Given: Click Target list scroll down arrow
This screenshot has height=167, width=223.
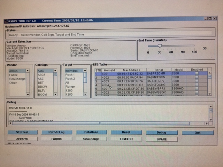Looking at the screenshot, I should pos(85,94).
